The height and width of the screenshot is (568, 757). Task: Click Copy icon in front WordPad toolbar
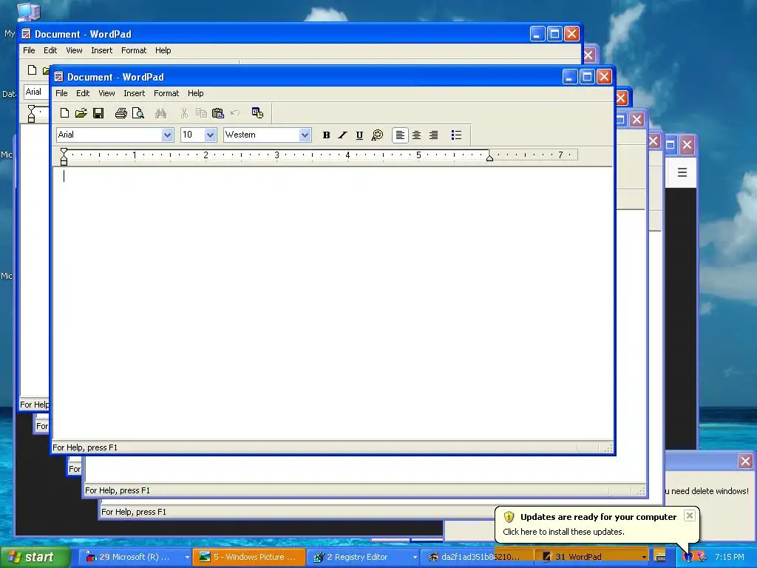tap(201, 113)
